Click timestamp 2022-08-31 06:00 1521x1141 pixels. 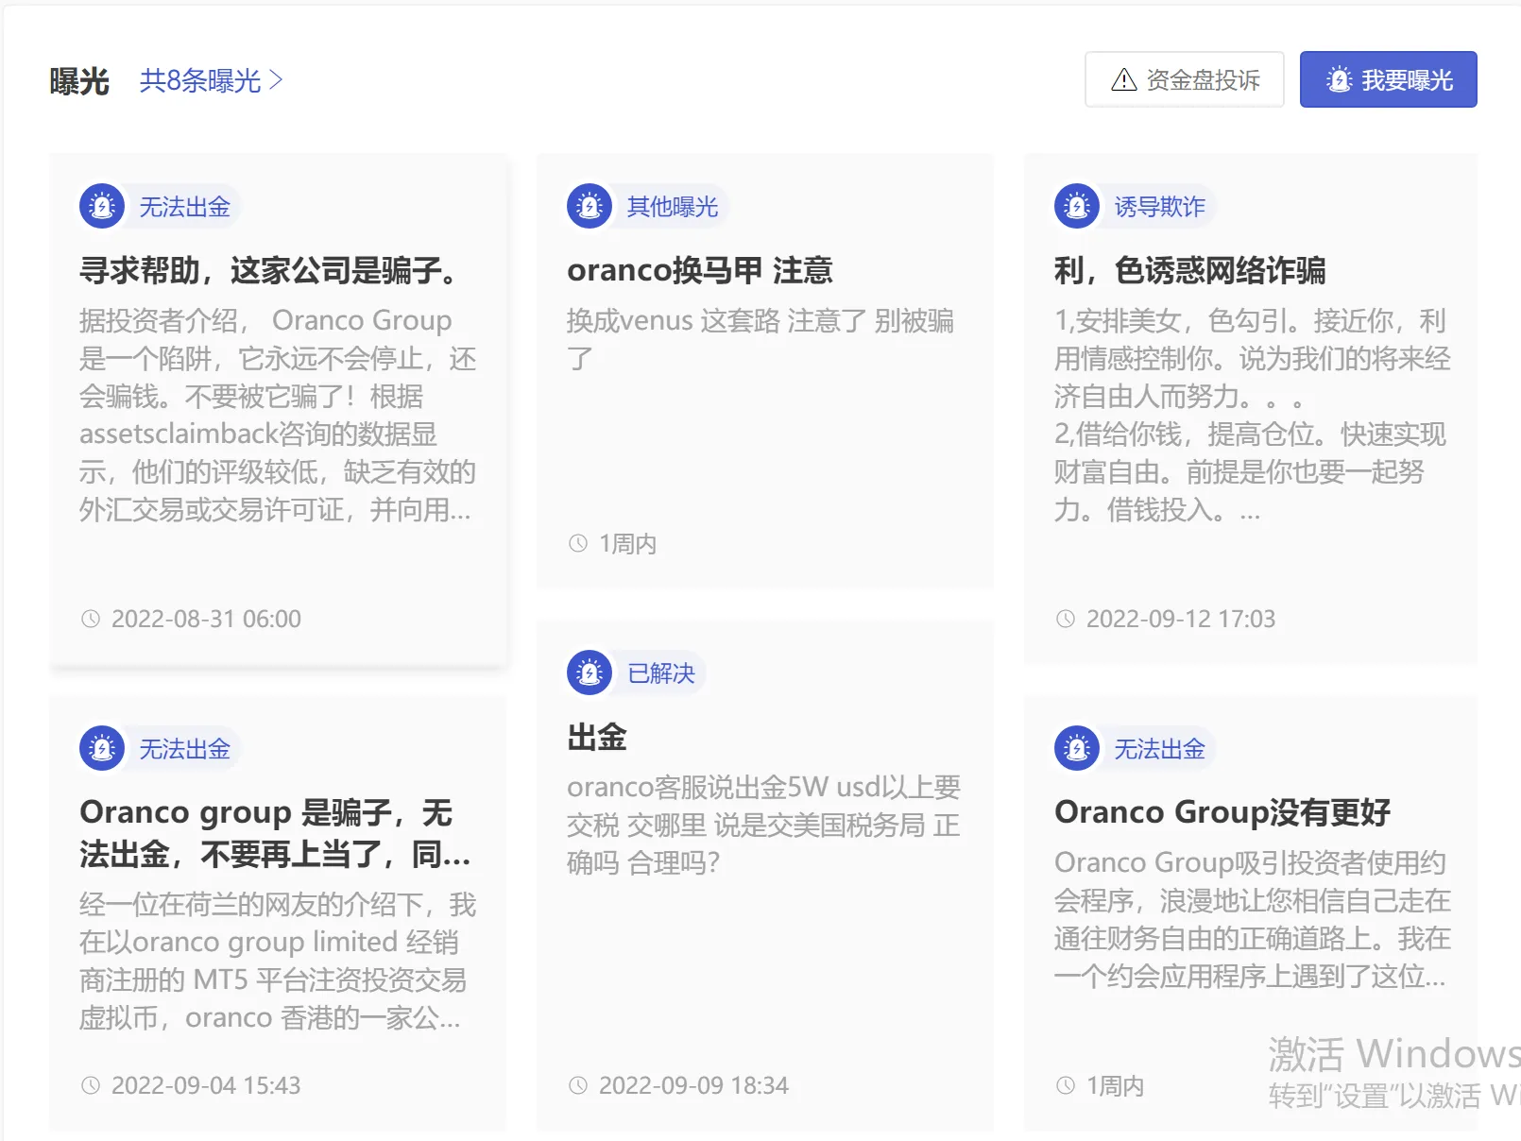[x=206, y=619]
